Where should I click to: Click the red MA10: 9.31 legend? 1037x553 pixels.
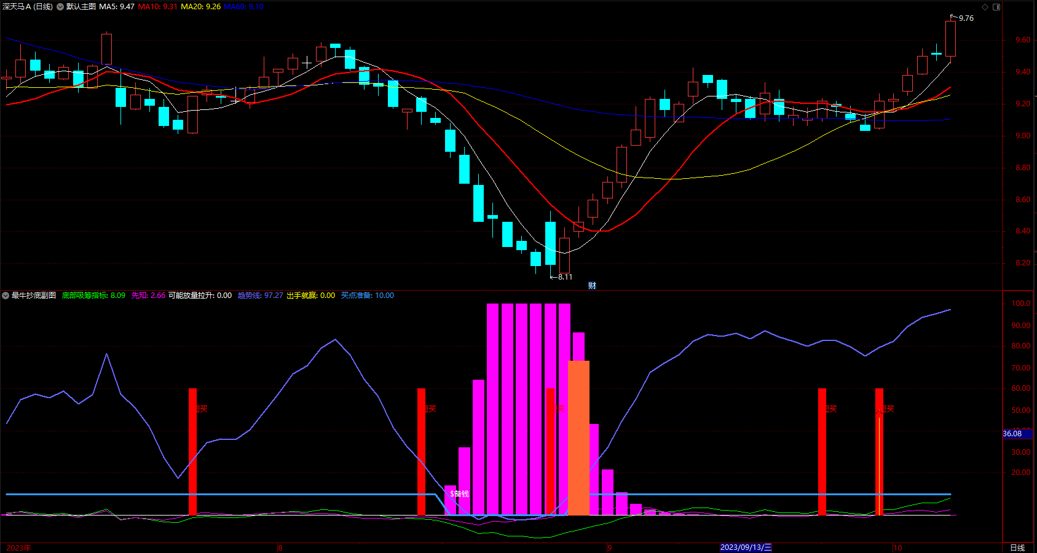click(157, 7)
